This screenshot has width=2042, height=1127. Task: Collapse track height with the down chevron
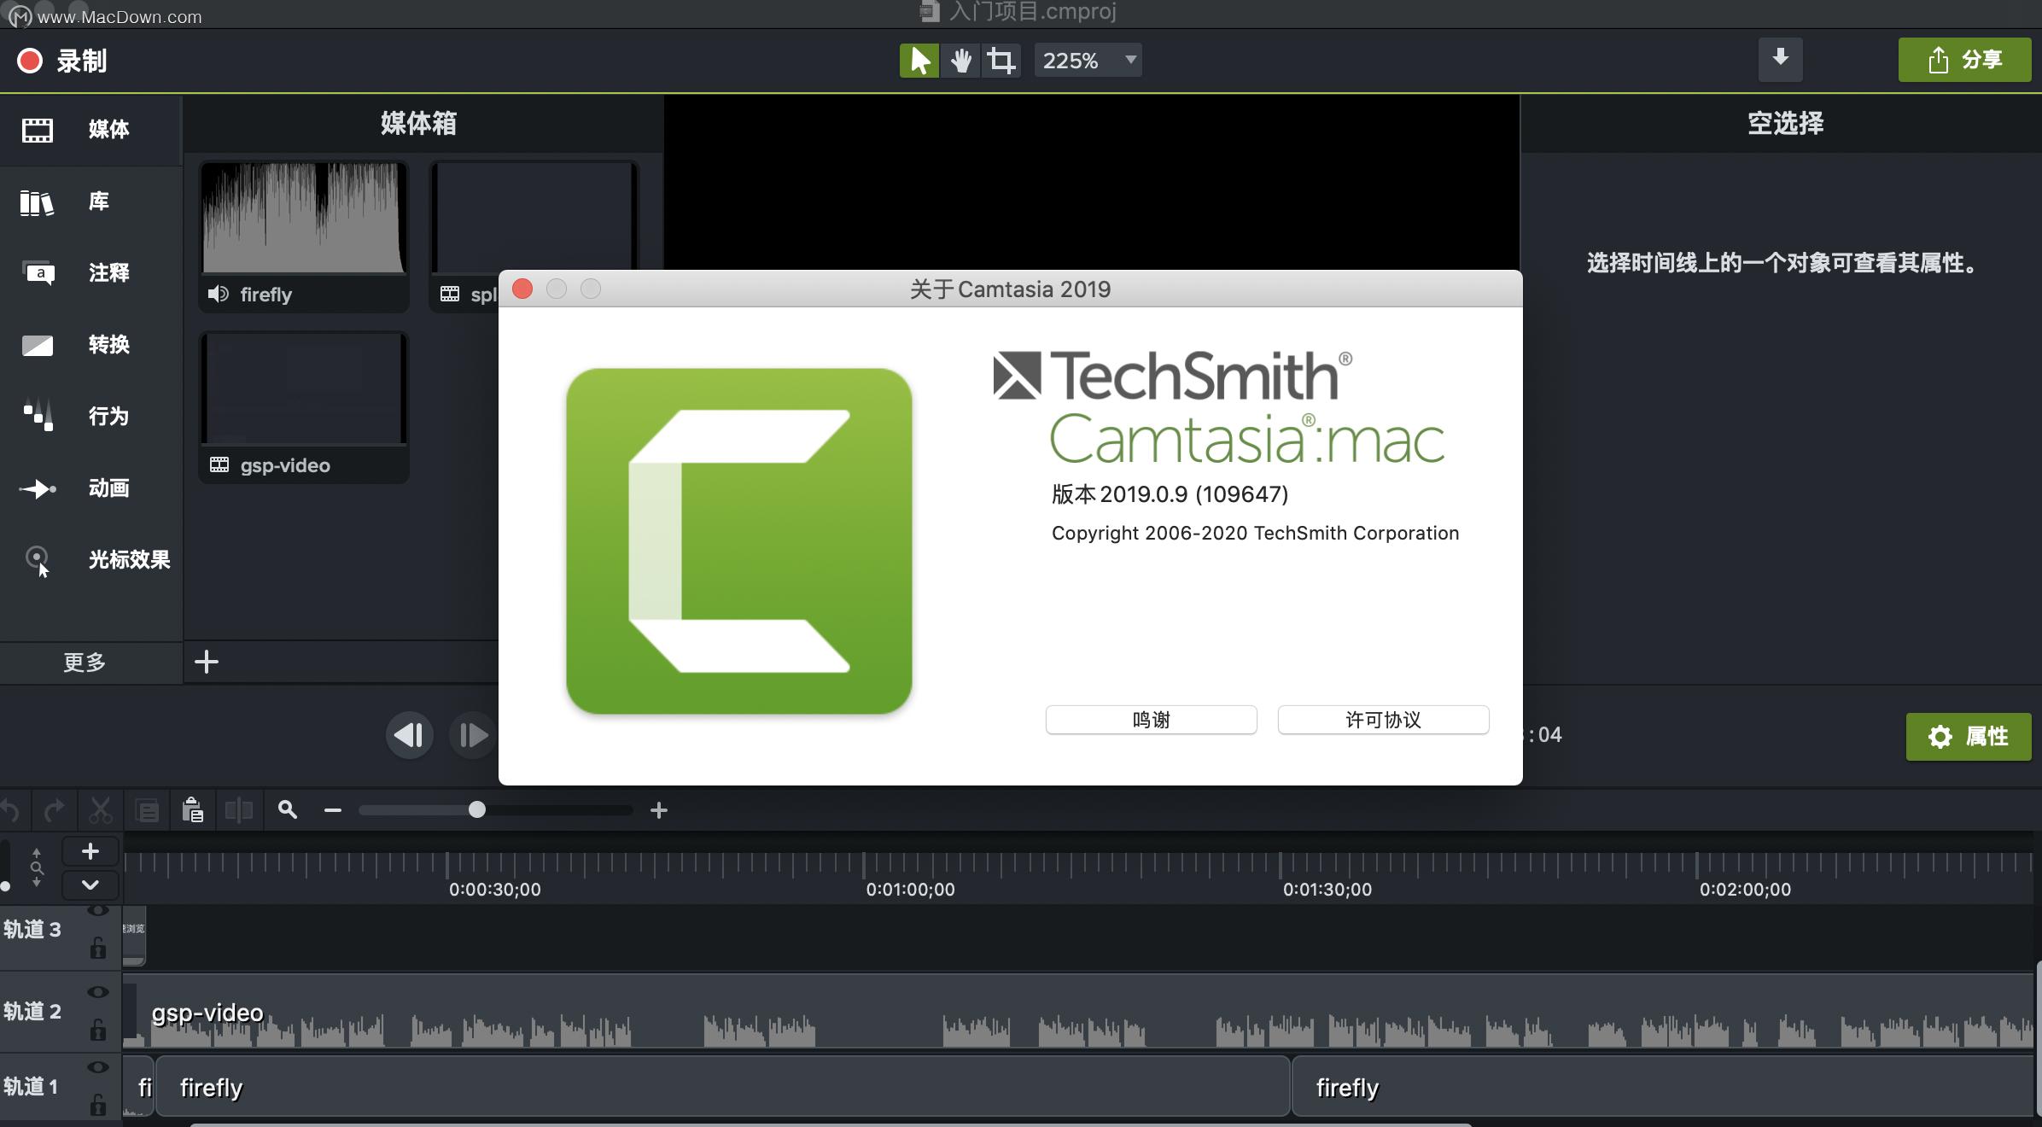(90, 885)
